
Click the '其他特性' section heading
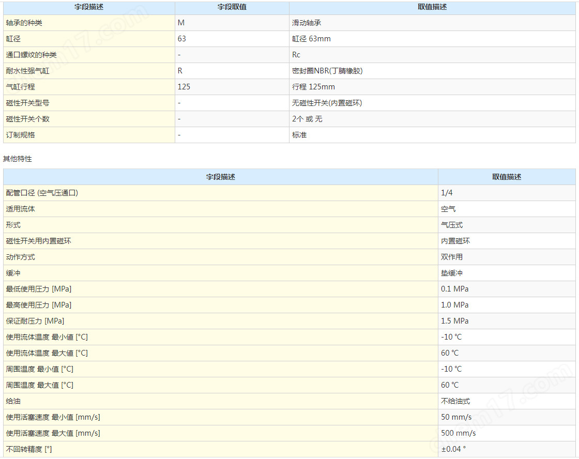click(x=18, y=159)
